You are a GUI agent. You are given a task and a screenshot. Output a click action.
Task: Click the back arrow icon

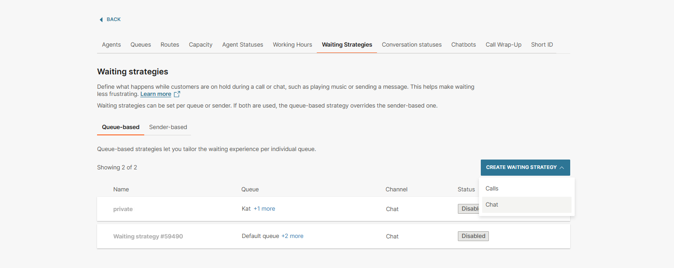click(101, 20)
